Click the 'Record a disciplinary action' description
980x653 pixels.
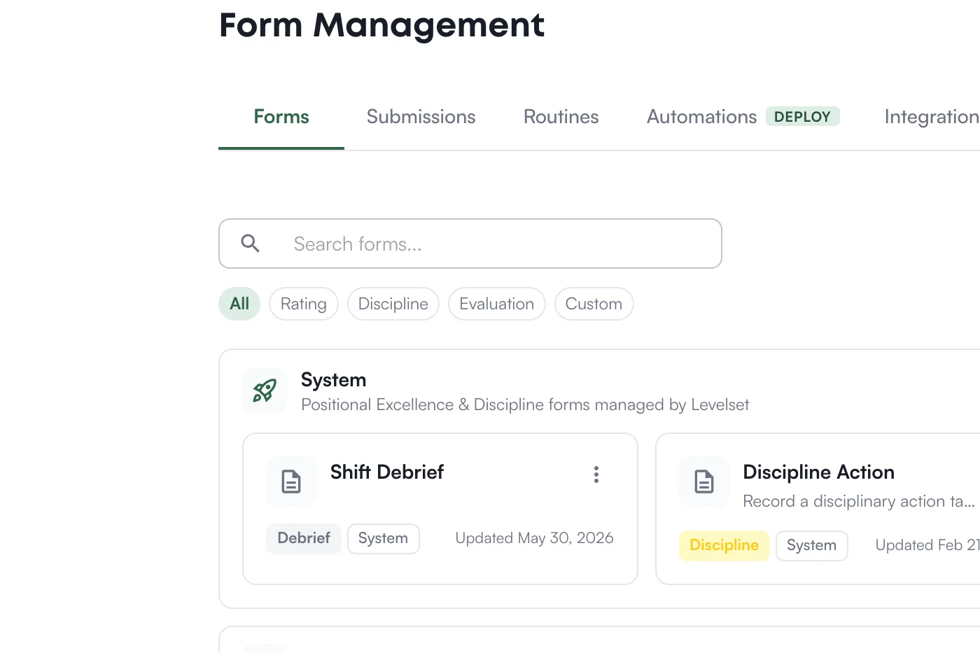point(859,501)
